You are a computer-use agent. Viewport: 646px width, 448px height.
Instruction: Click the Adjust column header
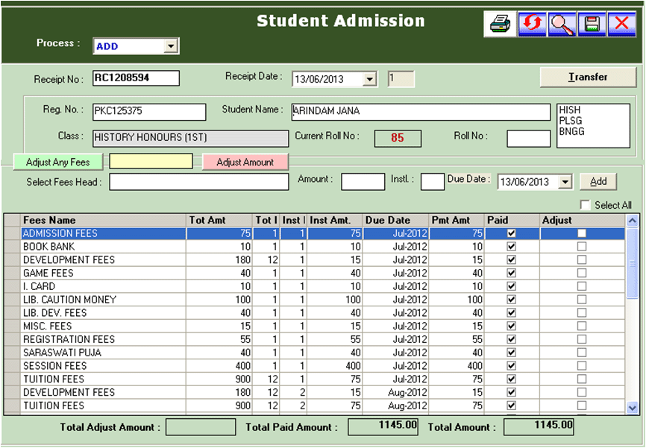click(x=583, y=221)
